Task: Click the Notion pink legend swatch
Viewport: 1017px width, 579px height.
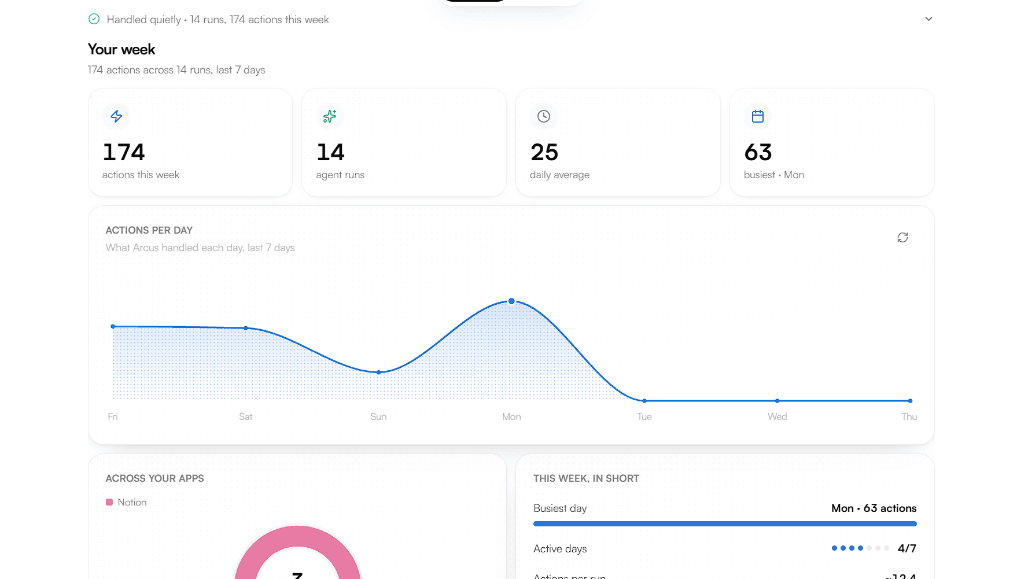Action: pos(109,502)
